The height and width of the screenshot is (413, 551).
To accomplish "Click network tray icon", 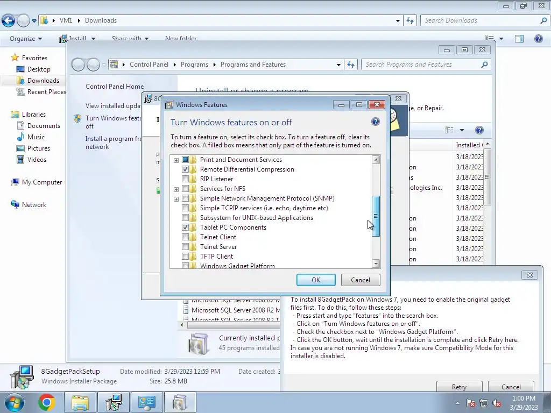I will tap(484, 403).
